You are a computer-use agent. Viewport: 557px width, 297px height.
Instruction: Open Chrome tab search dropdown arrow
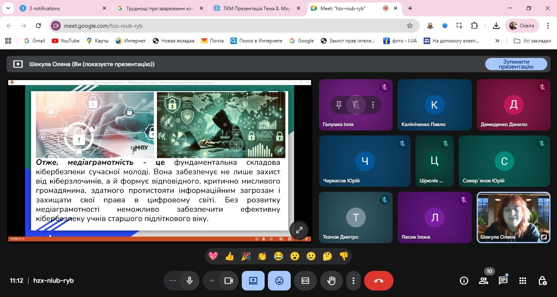click(7, 8)
